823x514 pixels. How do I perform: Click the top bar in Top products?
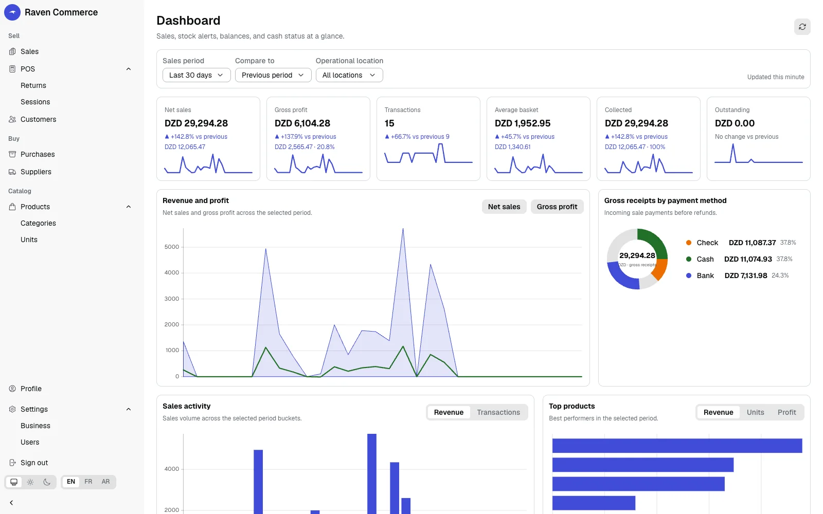[x=677, y=446]
